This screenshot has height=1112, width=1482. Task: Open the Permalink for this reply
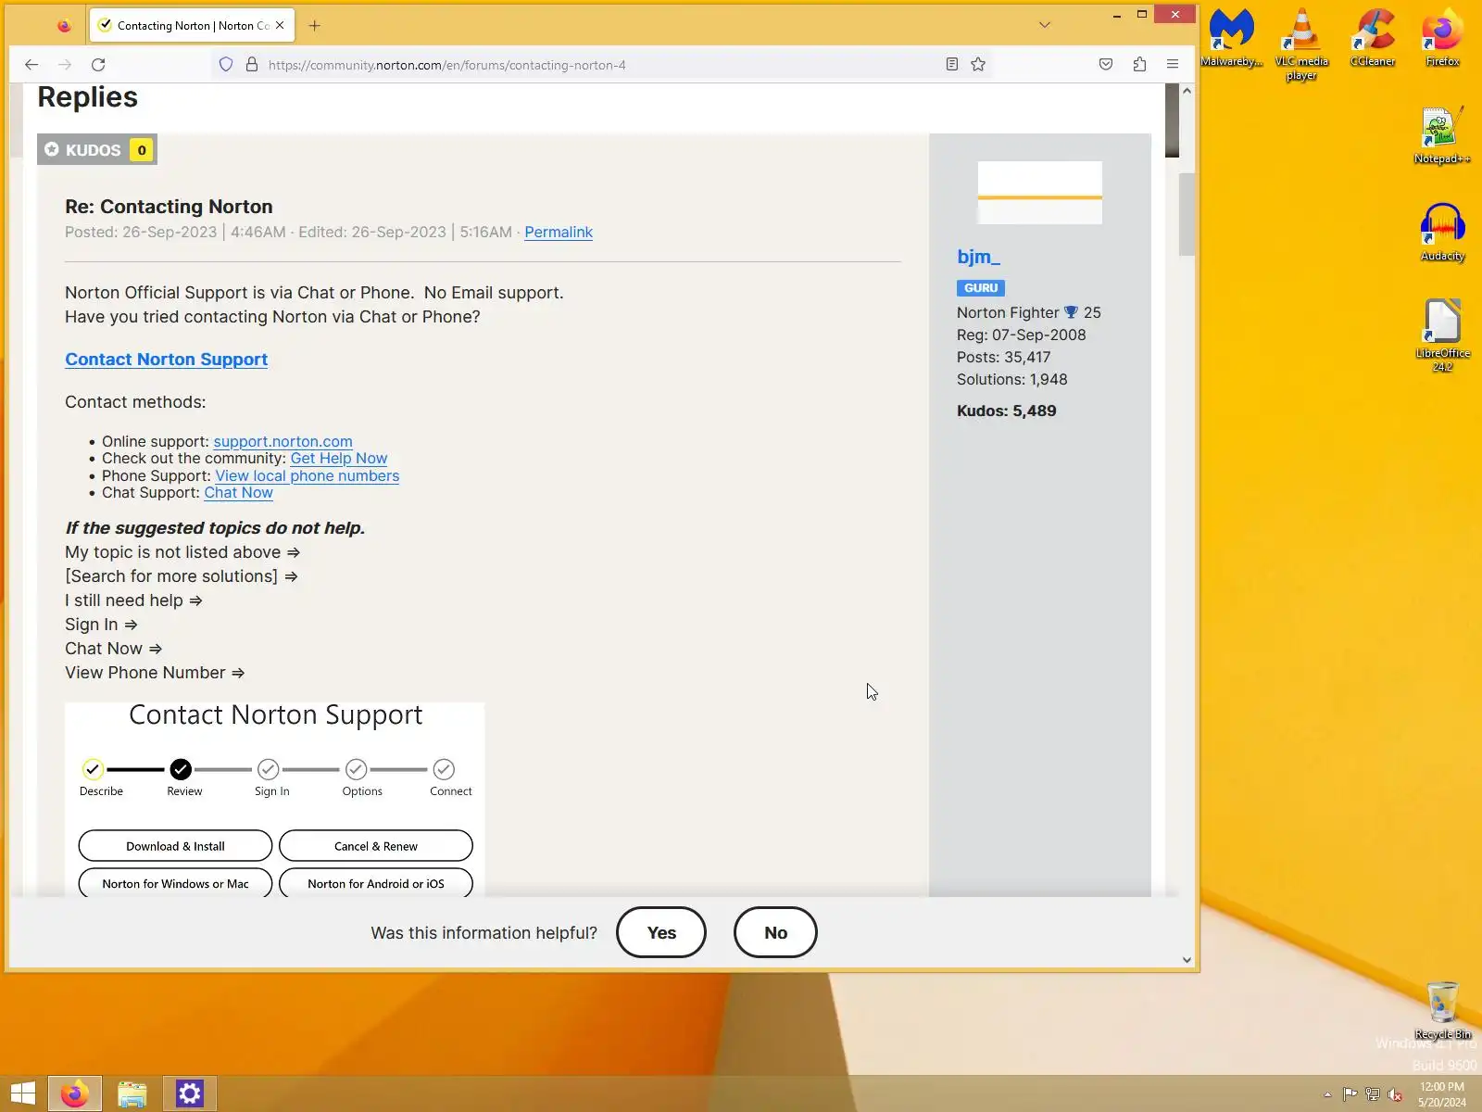pyautogui.click(x=559, y=233)
